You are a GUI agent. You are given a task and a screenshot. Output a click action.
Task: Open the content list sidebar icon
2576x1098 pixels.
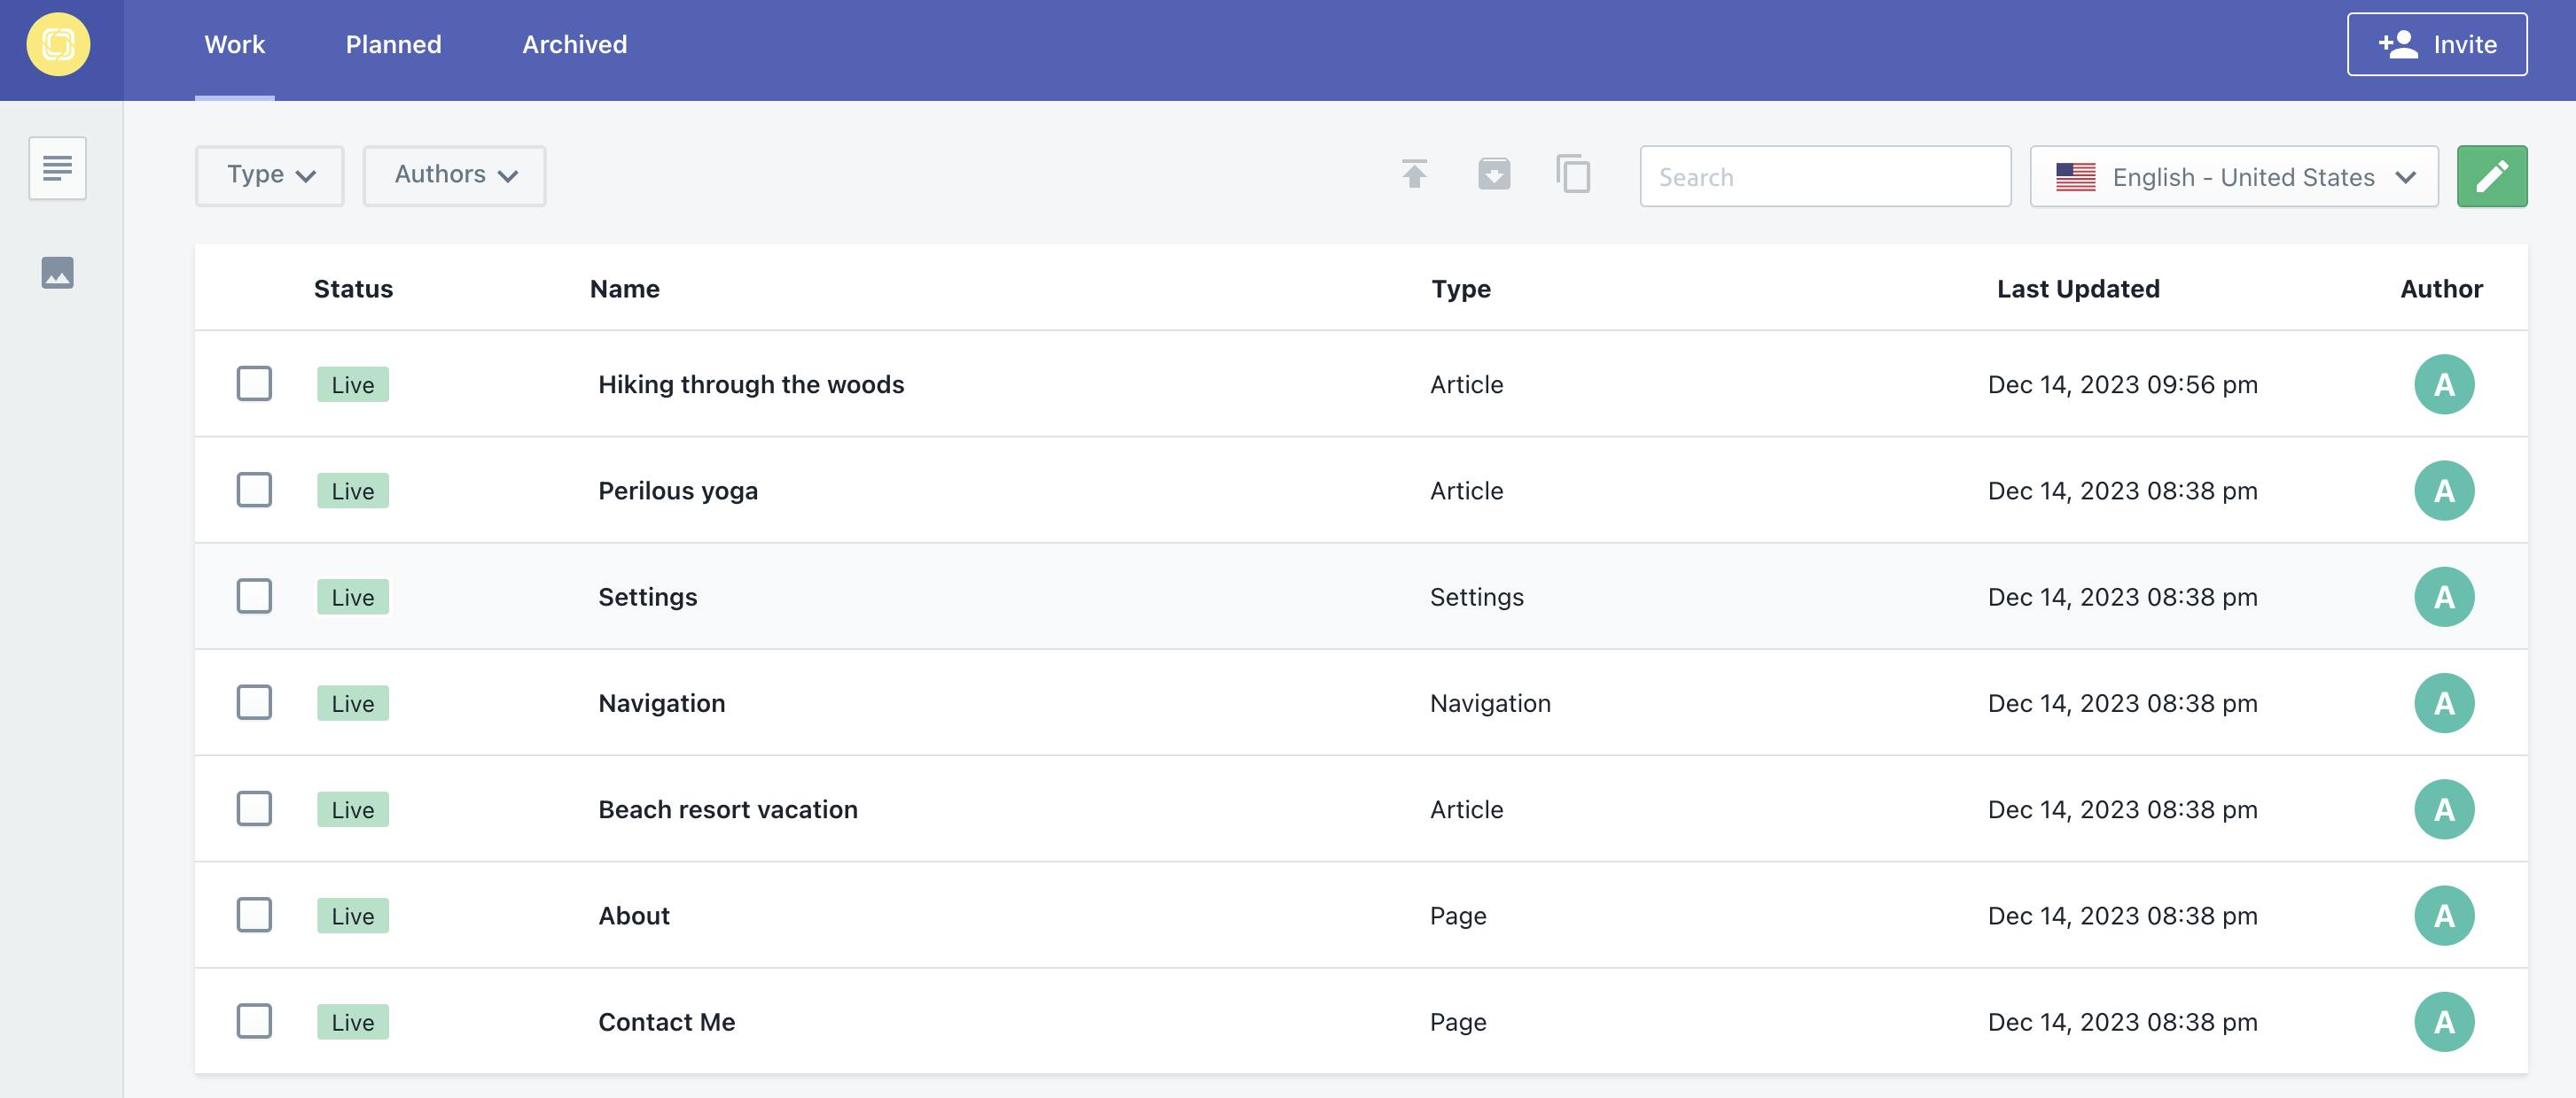(57, 168)
